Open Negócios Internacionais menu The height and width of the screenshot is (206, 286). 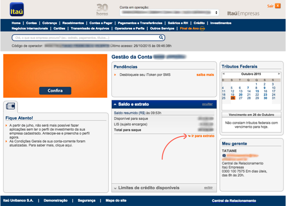pyautogui.click(x=30, y=29)
